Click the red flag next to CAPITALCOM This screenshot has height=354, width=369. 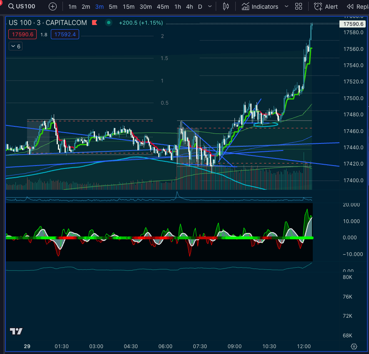coord(95,23)
